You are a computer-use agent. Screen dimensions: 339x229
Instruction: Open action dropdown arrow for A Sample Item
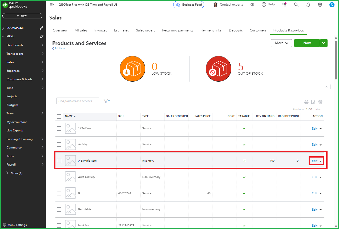pos(321,161)
